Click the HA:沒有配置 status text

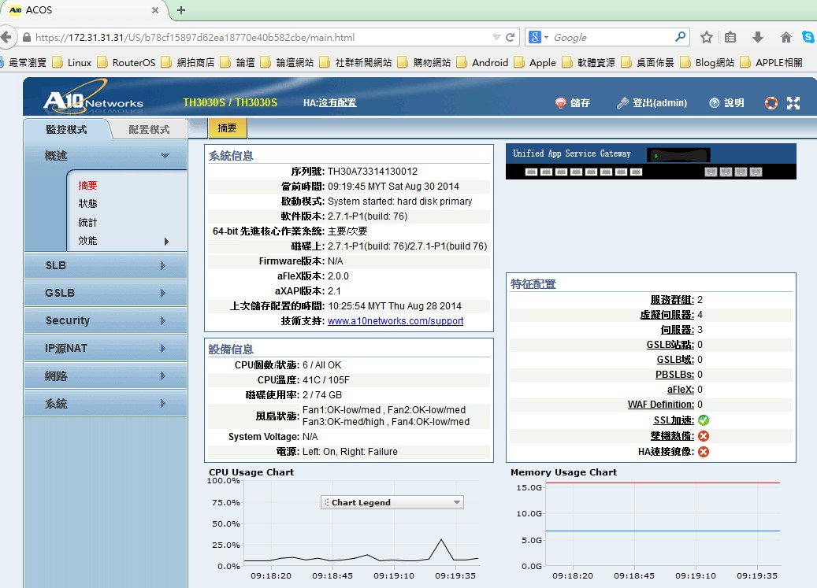[330, 103]
